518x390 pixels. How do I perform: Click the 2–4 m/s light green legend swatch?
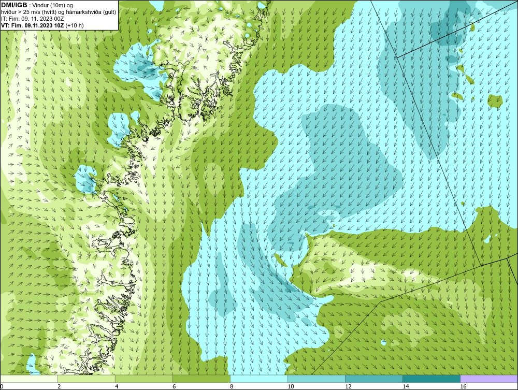point(87,379)
